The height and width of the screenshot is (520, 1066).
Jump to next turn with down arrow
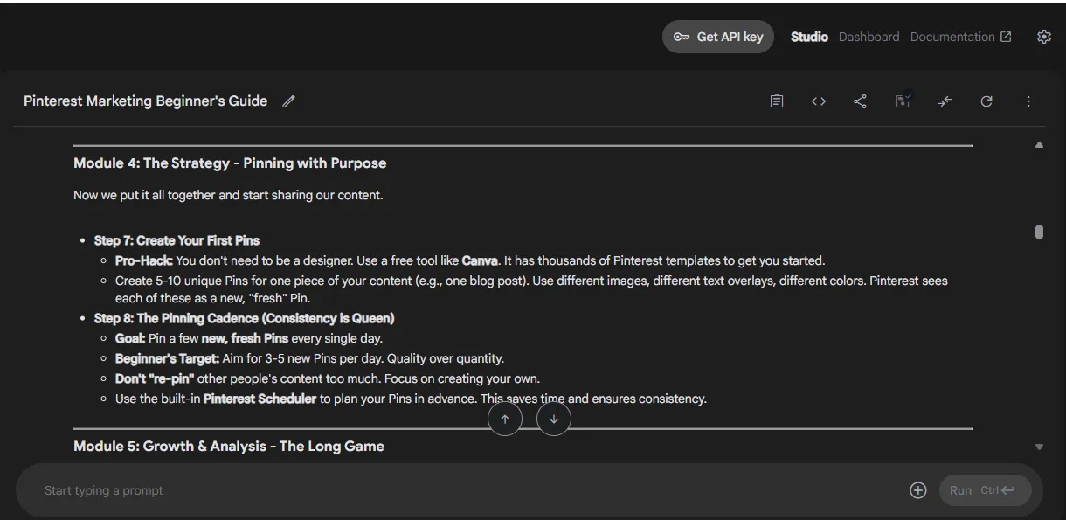click(x=554, y=419)
